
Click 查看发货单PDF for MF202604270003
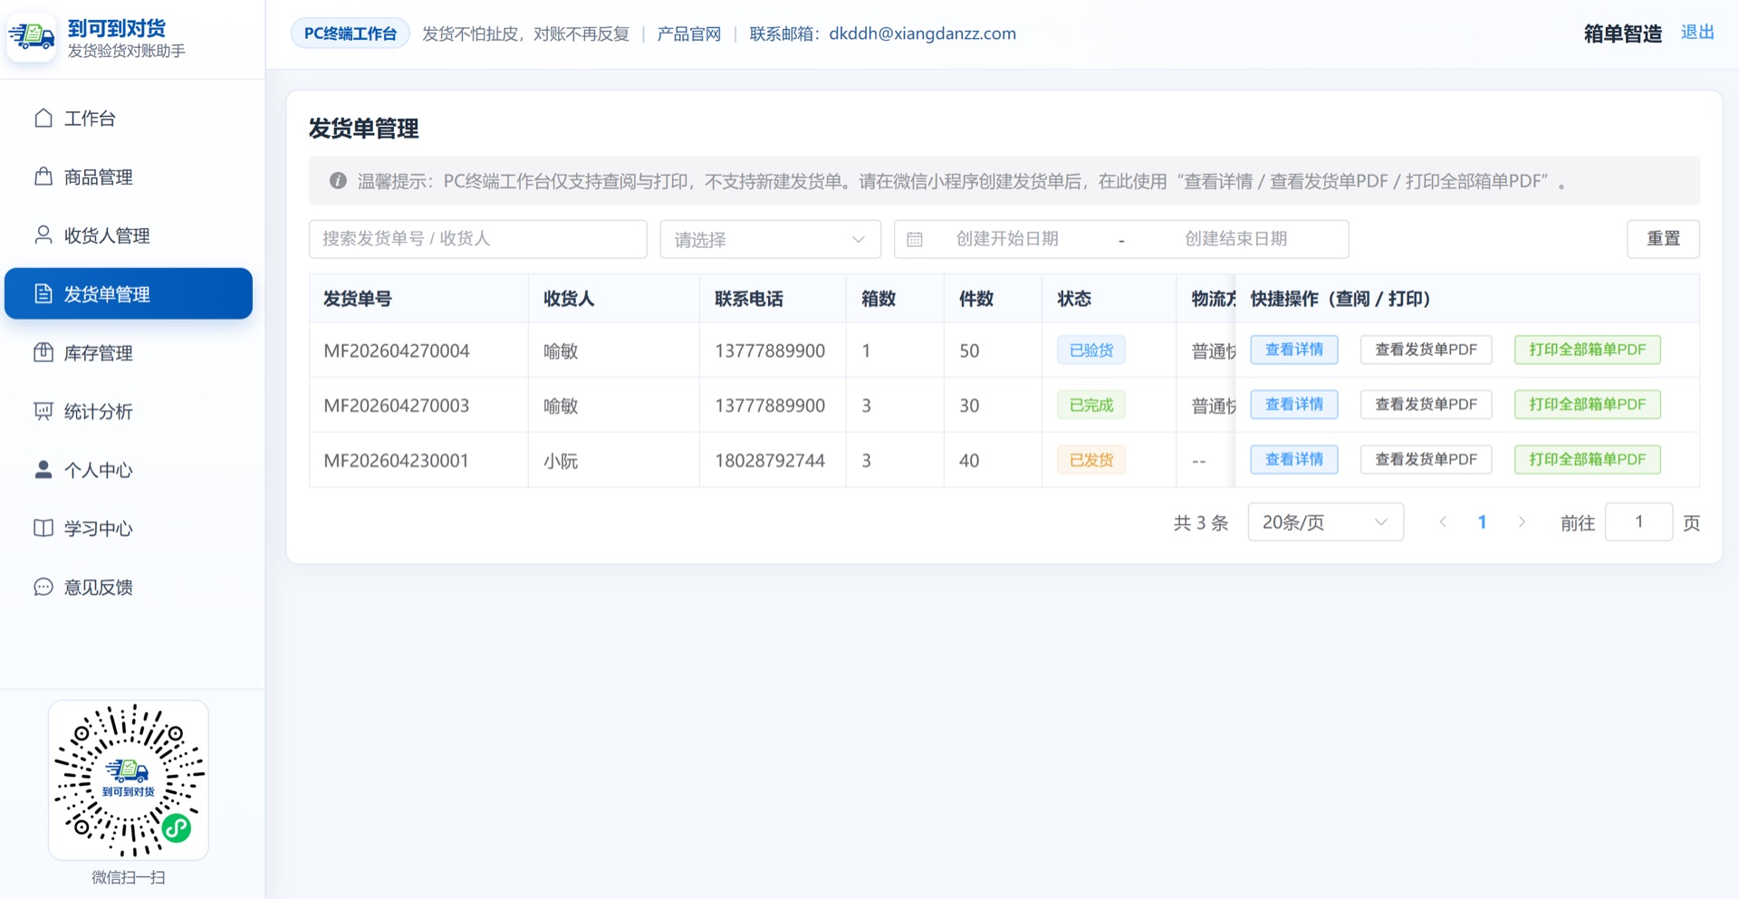pos(1426,405)
